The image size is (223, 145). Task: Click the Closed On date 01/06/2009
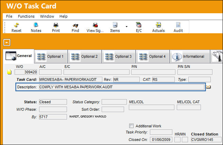(x=161, y=140)
